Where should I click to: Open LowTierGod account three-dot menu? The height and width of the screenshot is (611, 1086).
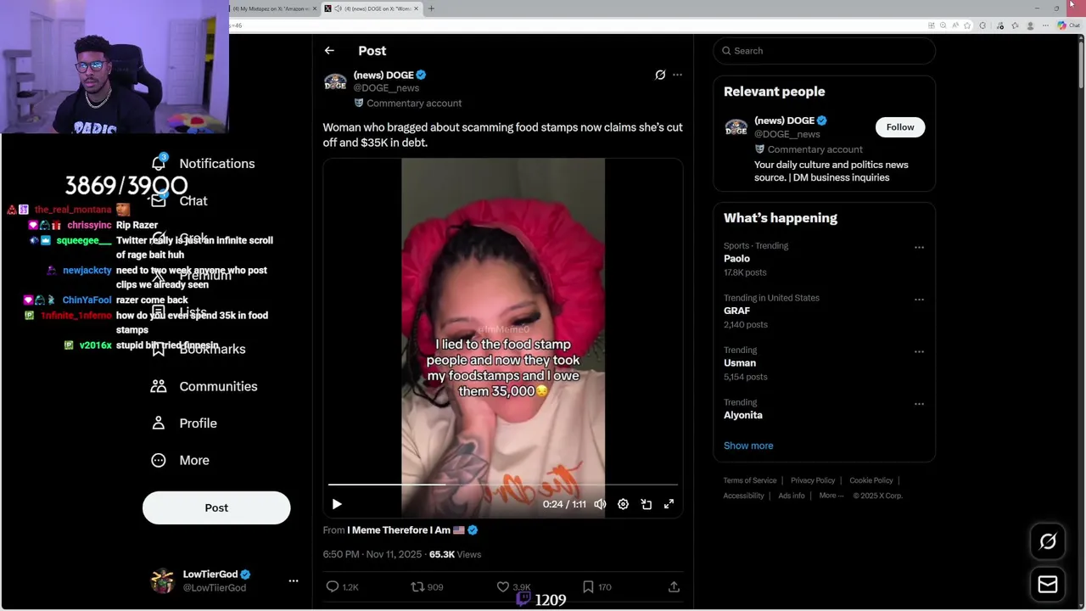(x=294, y=581)
